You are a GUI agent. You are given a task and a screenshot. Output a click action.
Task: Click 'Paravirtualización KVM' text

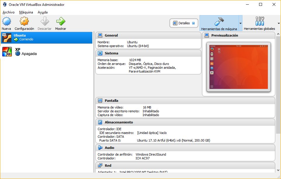(144, 71)
